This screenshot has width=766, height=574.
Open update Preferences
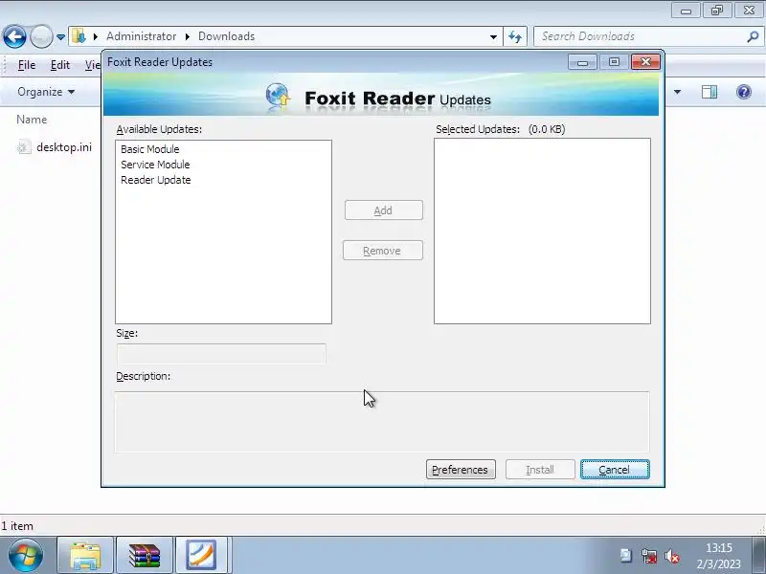pos(461,470)
